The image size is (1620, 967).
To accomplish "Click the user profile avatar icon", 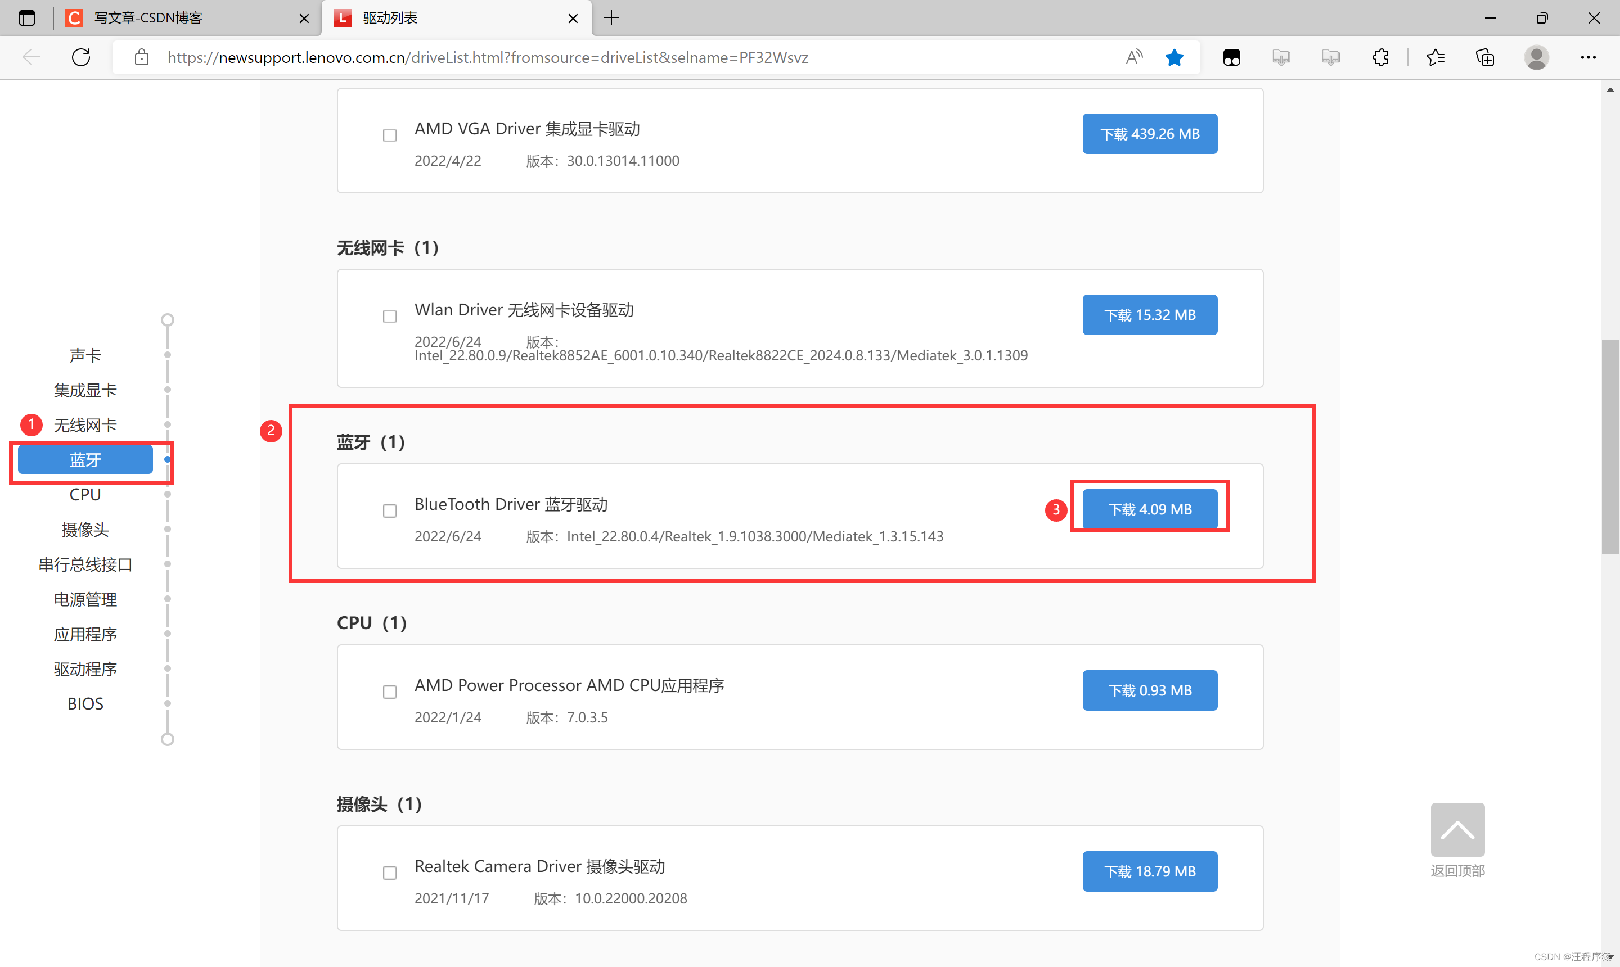I will coord(1536,57).
